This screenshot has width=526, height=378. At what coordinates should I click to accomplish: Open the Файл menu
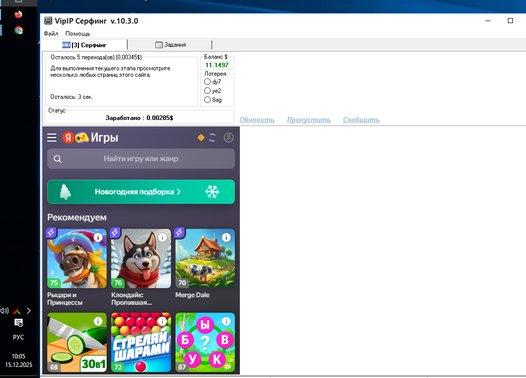pos(51,34)
